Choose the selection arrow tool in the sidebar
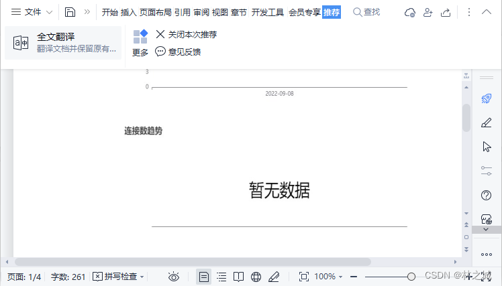The height and width of the screenshot is (286, 502). click(x=487, y=147)
